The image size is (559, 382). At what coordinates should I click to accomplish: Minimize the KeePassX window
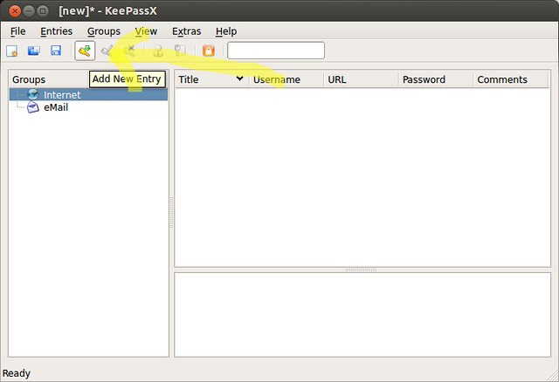29,11
